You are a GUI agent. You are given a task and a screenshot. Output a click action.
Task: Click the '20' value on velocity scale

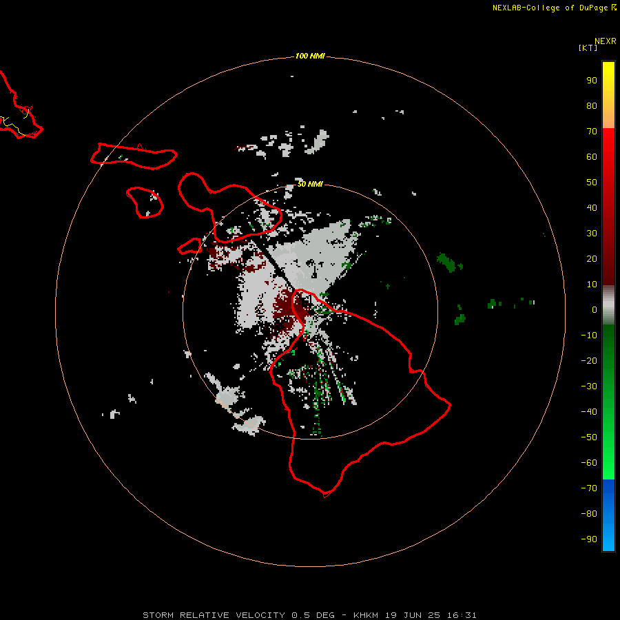pyautogui.click(x=592, y=259)
